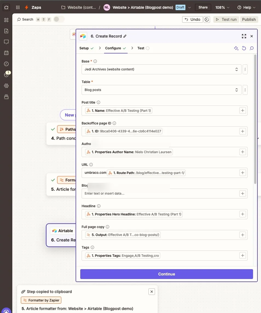
Task: Rename the step using the pencil icon
Action: 125,36
